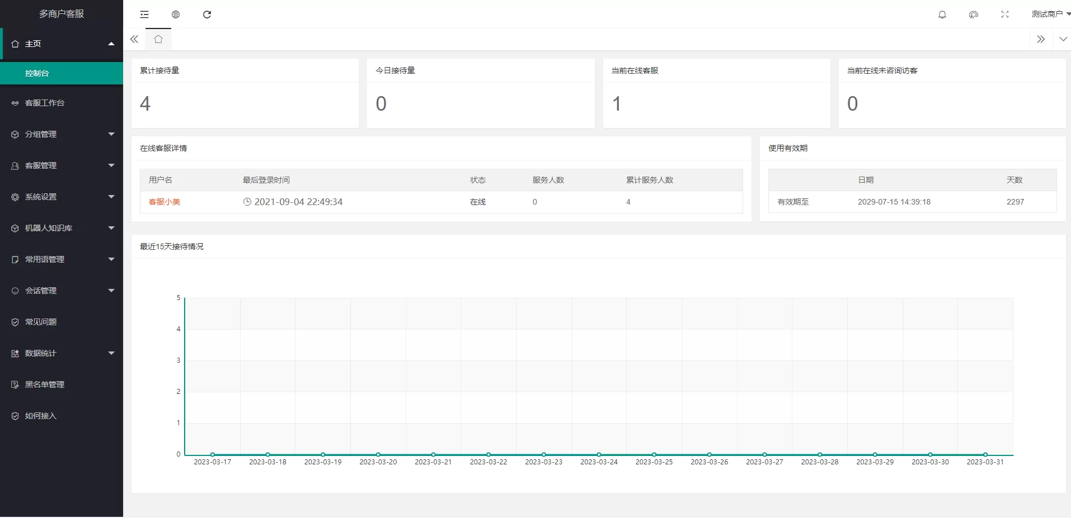
Task: Click the sidebar collapse menu icon
Action: click(x=144, y=15)
